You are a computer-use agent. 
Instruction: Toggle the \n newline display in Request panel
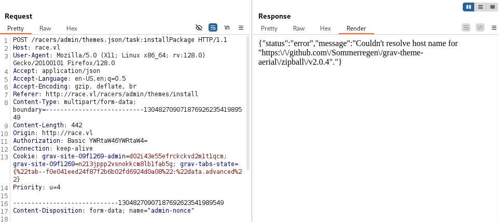tap(227, 28)
